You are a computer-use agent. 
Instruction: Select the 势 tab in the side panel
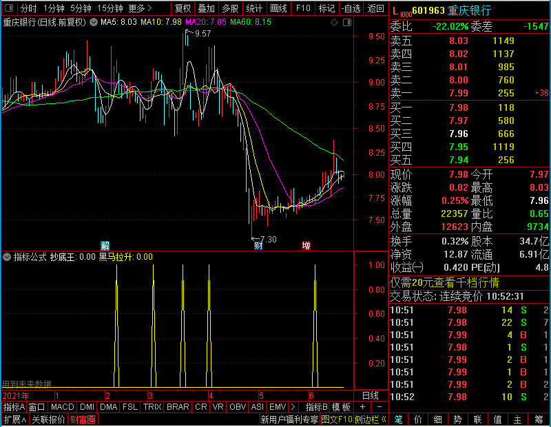[457, 419]
